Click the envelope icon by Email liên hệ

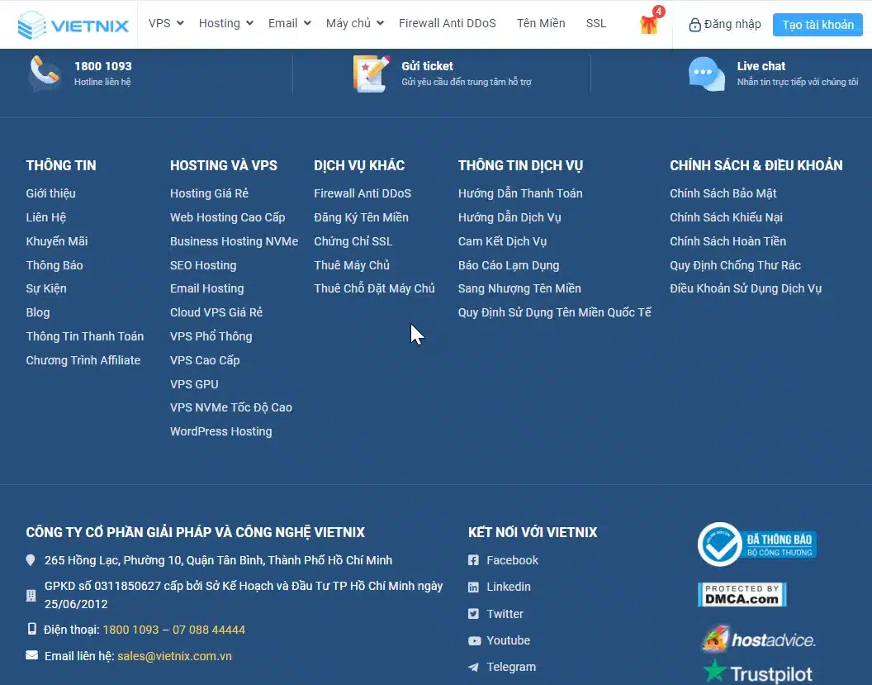pos(31,655)
